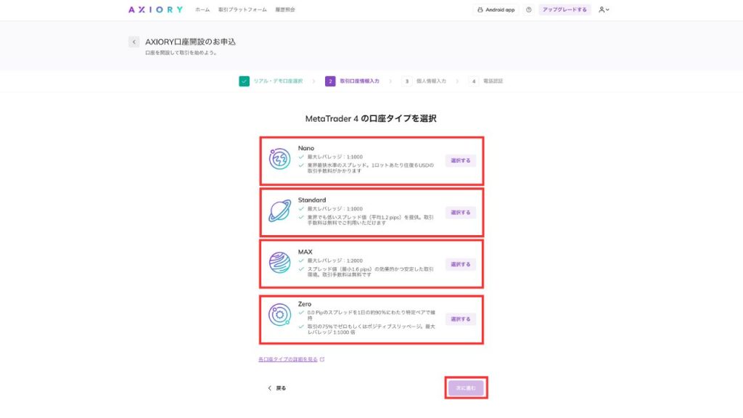Viewport: 743px width, 418px height.
Task: Open the 各口座タイプの詳細を見る link
Action: tap(289, 359)
